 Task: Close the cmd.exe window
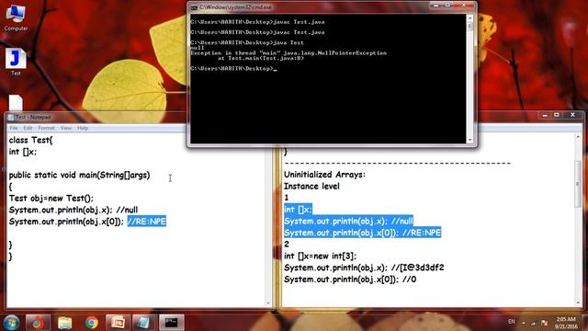click(x=463, y=6)
